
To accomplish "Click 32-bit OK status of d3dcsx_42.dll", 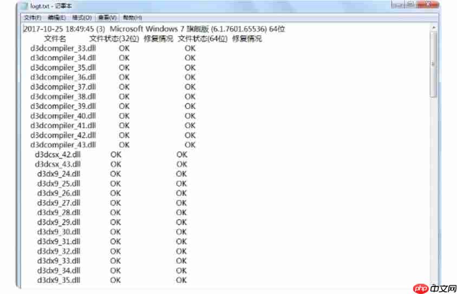I will tap(116, 155).
